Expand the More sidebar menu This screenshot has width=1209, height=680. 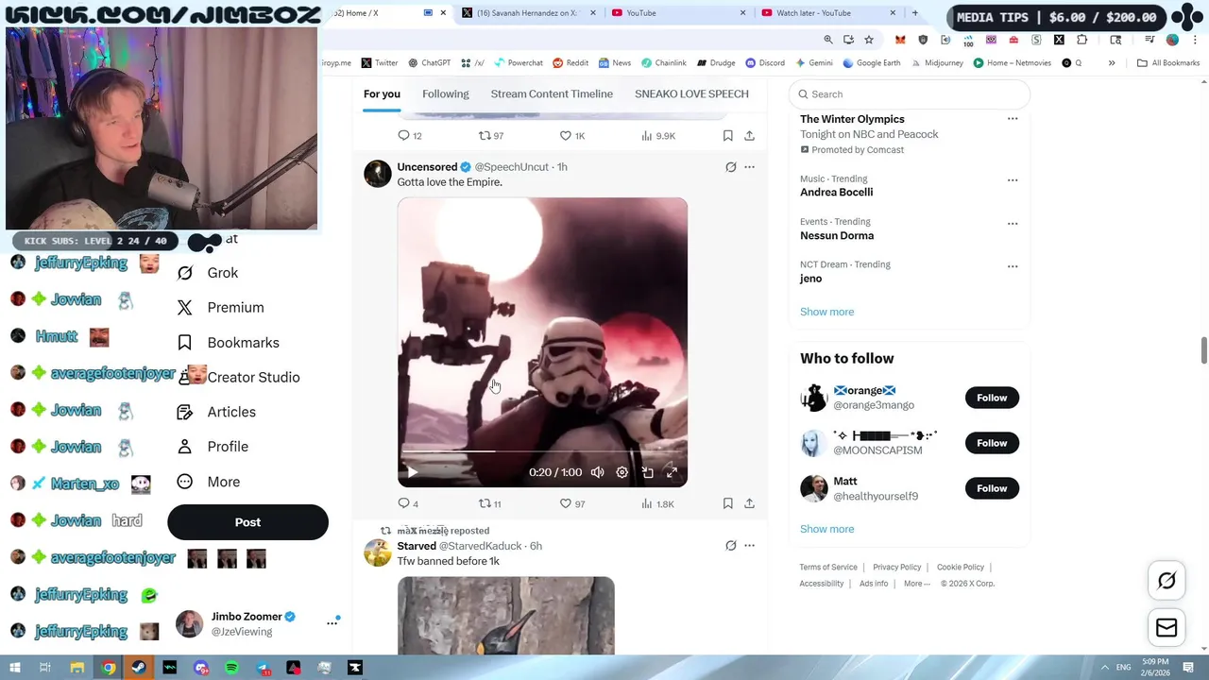point(209,482)
